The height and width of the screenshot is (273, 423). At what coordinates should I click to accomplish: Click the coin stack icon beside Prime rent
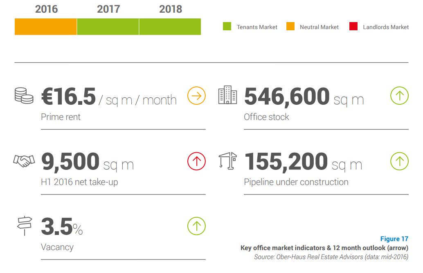[x=24, y=96]
